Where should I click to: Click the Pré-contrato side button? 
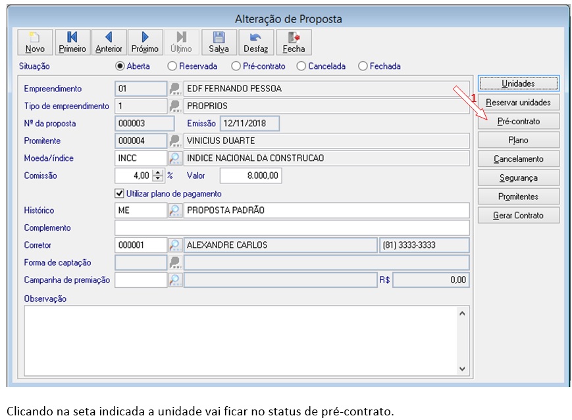pyautogui.click(x=519, y=122)
